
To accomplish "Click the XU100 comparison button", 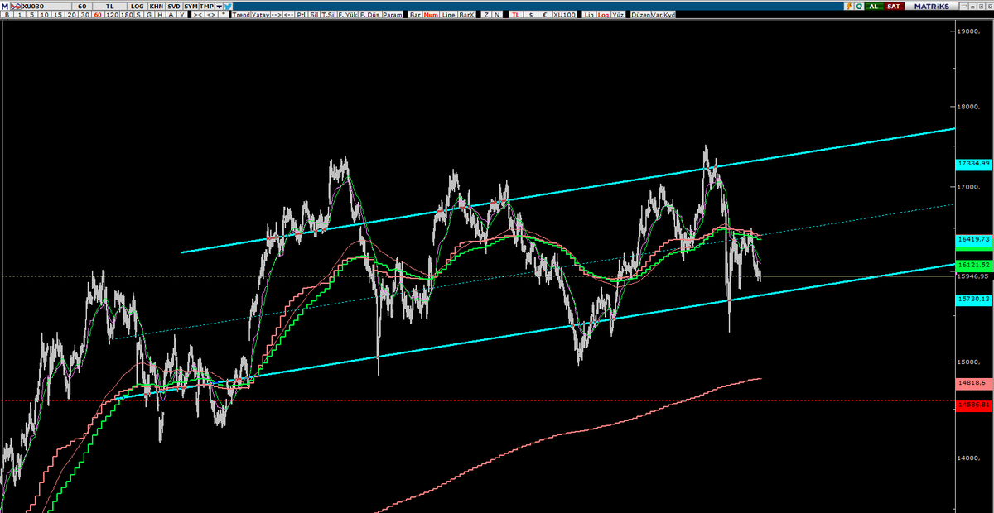I will (x=566, y=15).
